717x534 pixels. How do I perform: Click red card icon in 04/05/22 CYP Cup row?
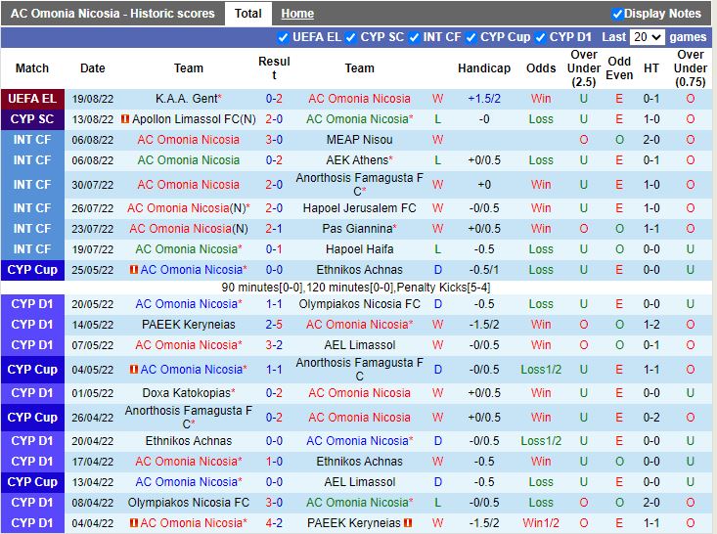click(x=134, y=370)
